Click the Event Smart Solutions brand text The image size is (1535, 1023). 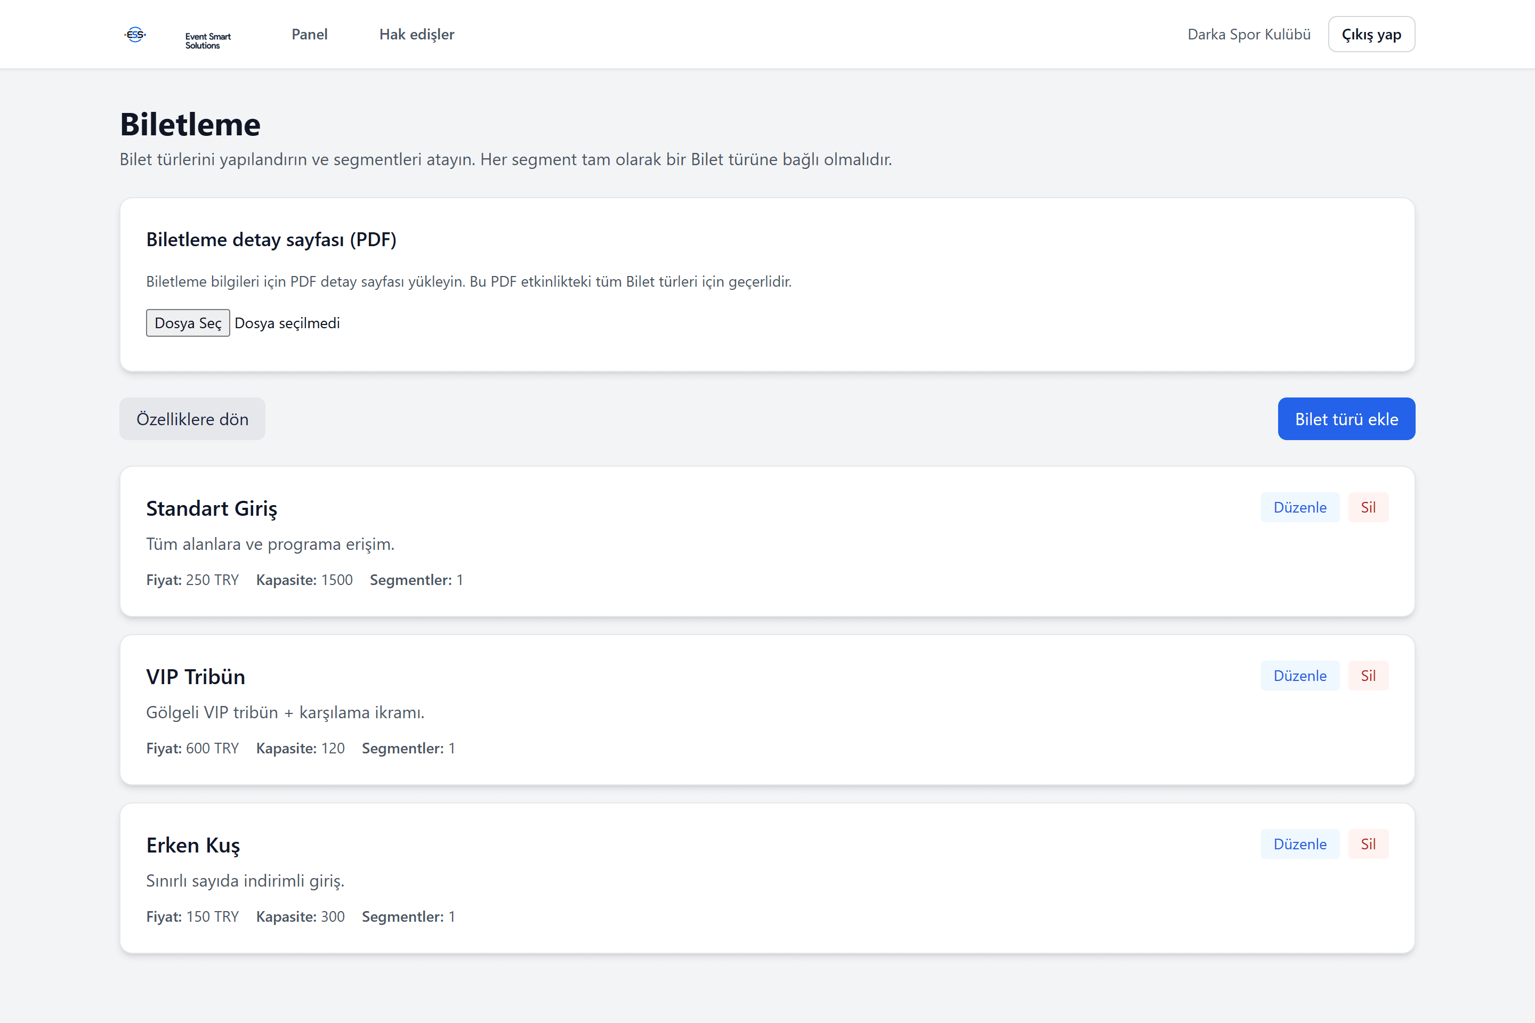[x=207, y=40]
